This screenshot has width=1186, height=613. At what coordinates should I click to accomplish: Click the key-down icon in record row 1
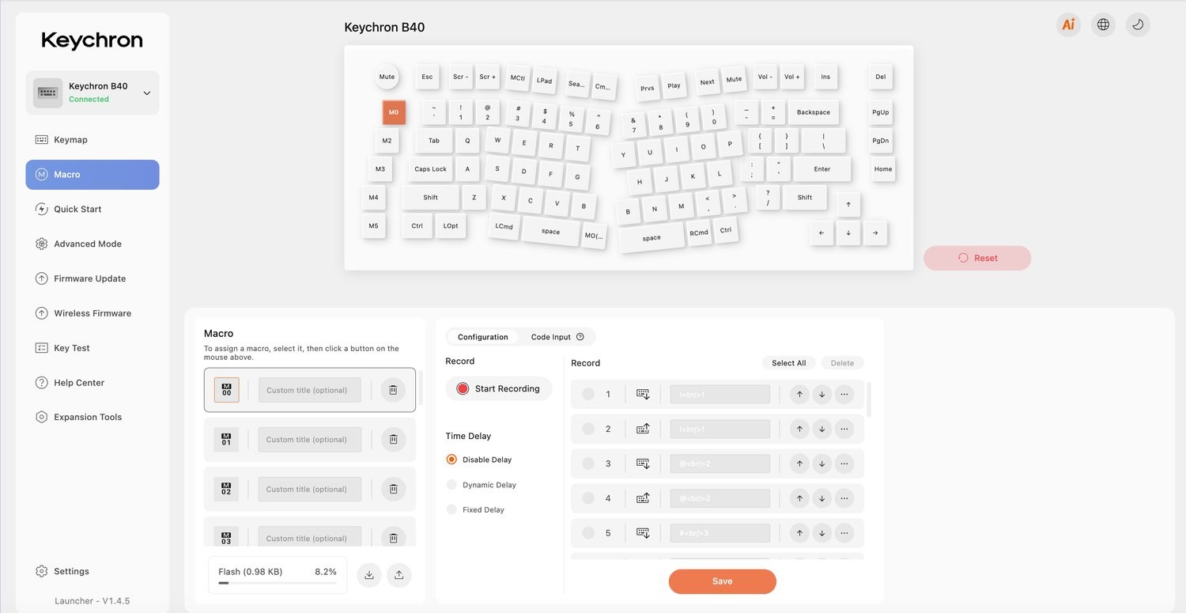click(x=643, y=394)
